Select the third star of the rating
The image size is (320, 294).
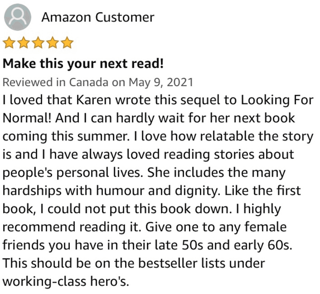tap(38, 43)
